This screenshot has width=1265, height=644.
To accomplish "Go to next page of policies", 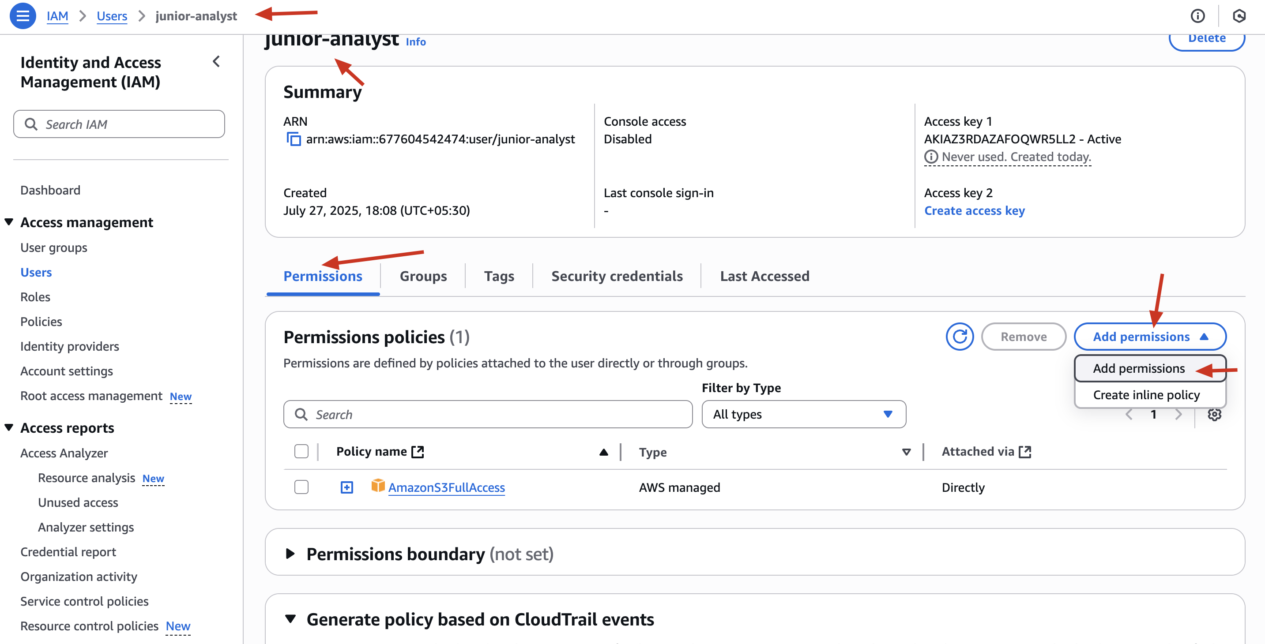I will point(1178,415).
